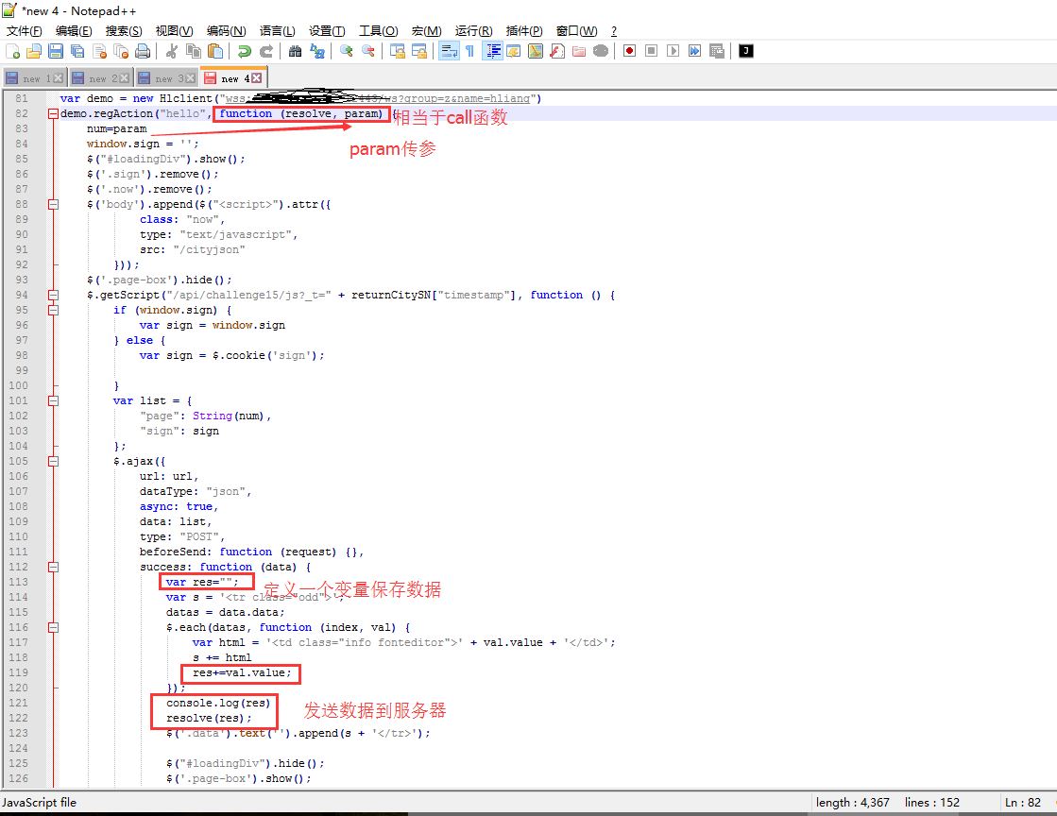Click the Close document toolbar icon

100,51
